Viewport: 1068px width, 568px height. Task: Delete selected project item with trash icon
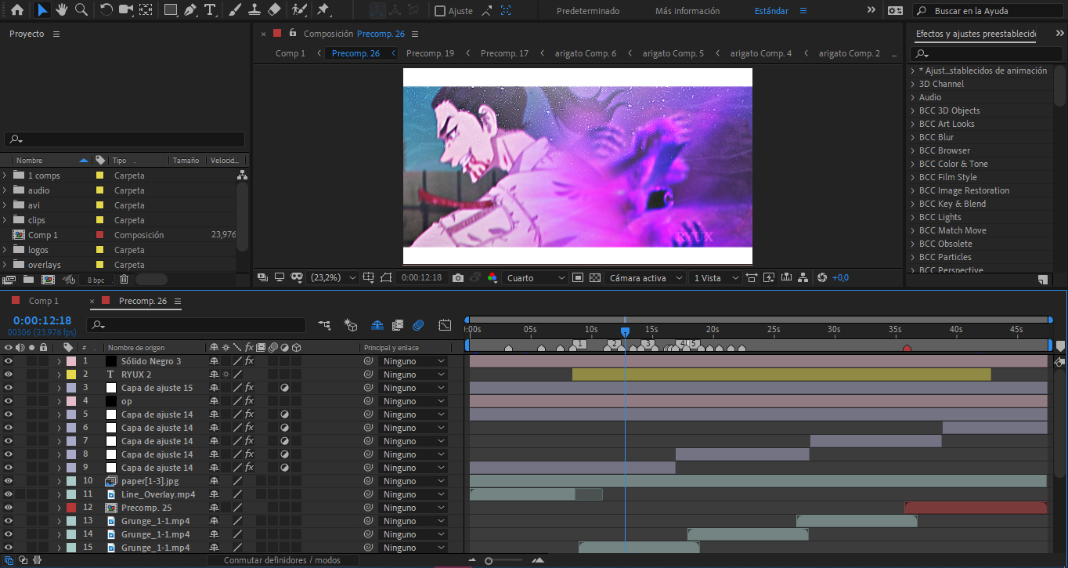(x=124, y=279)
